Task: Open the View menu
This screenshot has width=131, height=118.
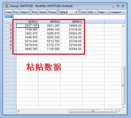Action: coord(9,12)
